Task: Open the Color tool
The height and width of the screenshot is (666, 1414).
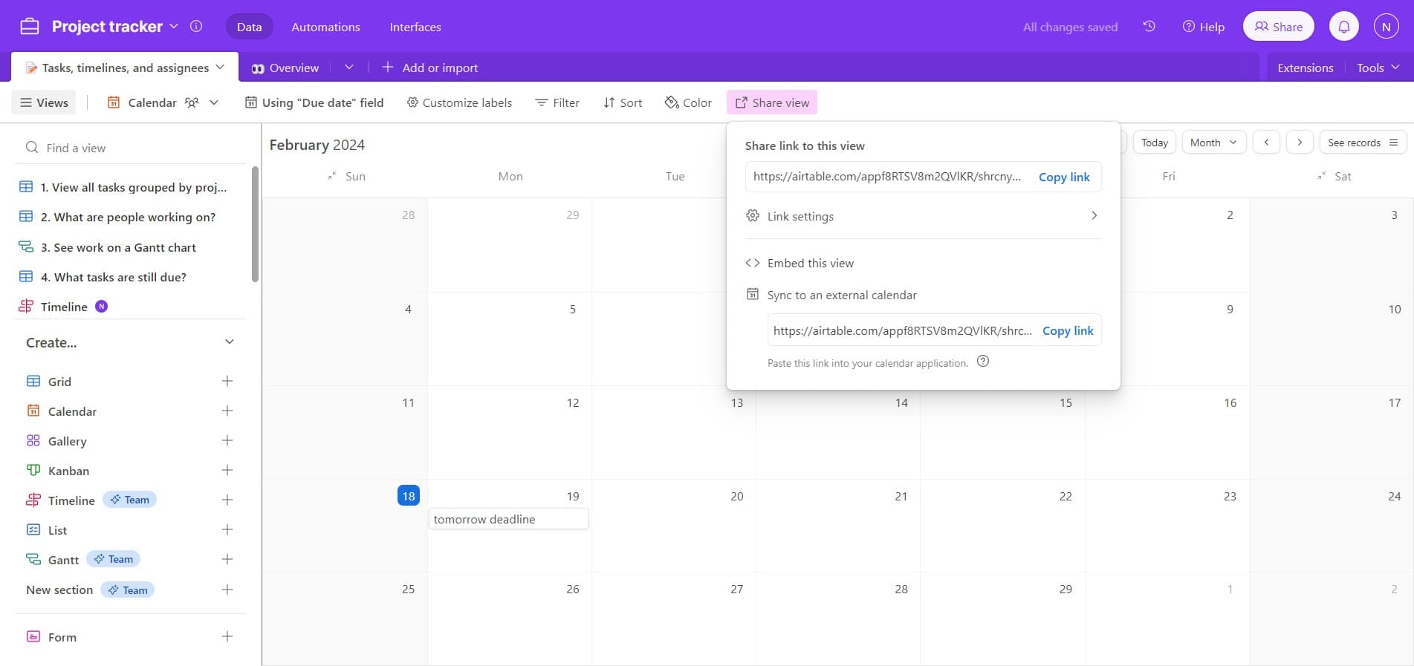Action: (688, 102)
